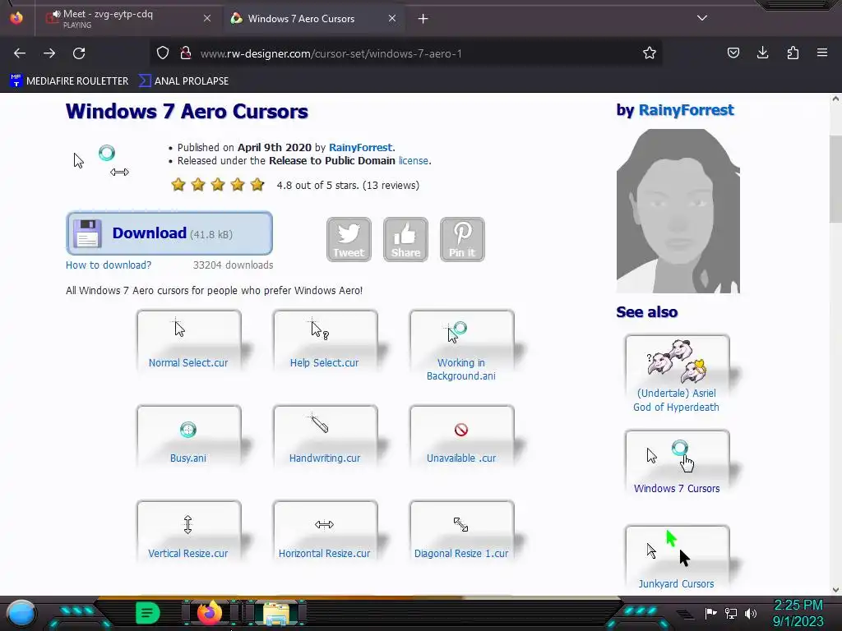Click the Firefox taskbar icon

click(210, 613)
